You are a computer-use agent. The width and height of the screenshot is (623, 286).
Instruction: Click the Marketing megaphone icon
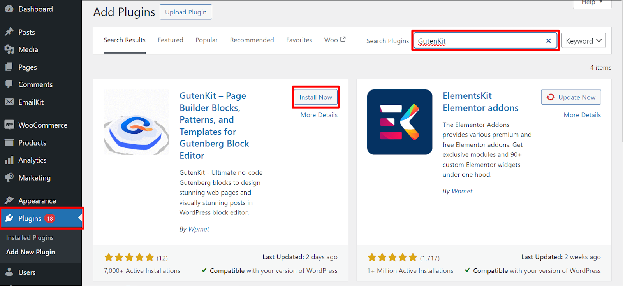pyautogui.click(x=9, y=177)
